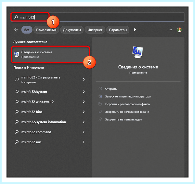Go back with the left arrow
Image resolution: width=195 pixels, height=184 pixels.
click(16, 30)
